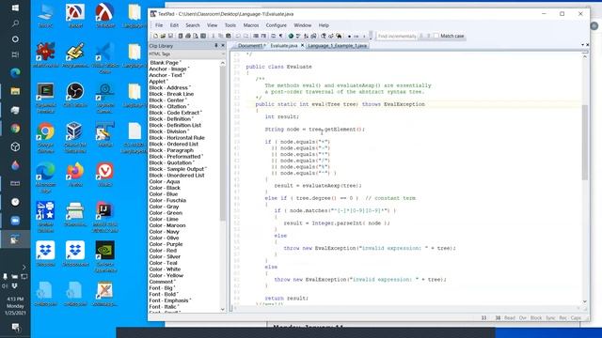
Task: Select 'Color - Yellow' clip entry
Action: coord(166,275)
